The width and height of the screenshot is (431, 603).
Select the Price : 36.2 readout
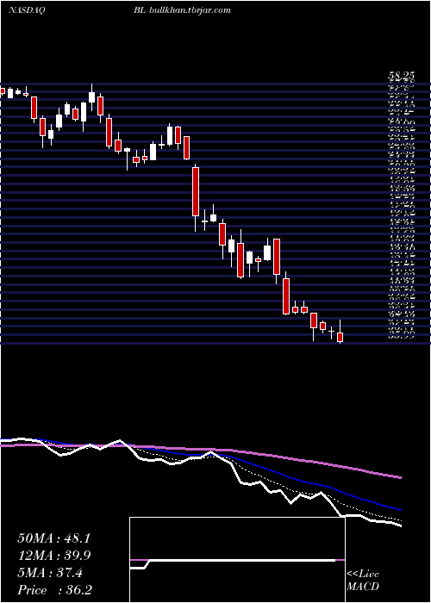tap(54, 589)
